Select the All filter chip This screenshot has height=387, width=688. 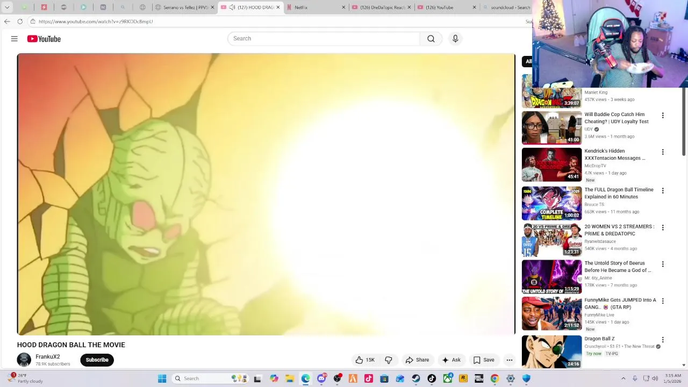[x=528, y=61]
